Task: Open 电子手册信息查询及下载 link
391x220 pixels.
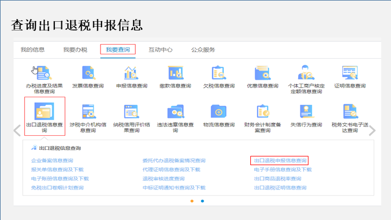Action: [x=283, y=169]
